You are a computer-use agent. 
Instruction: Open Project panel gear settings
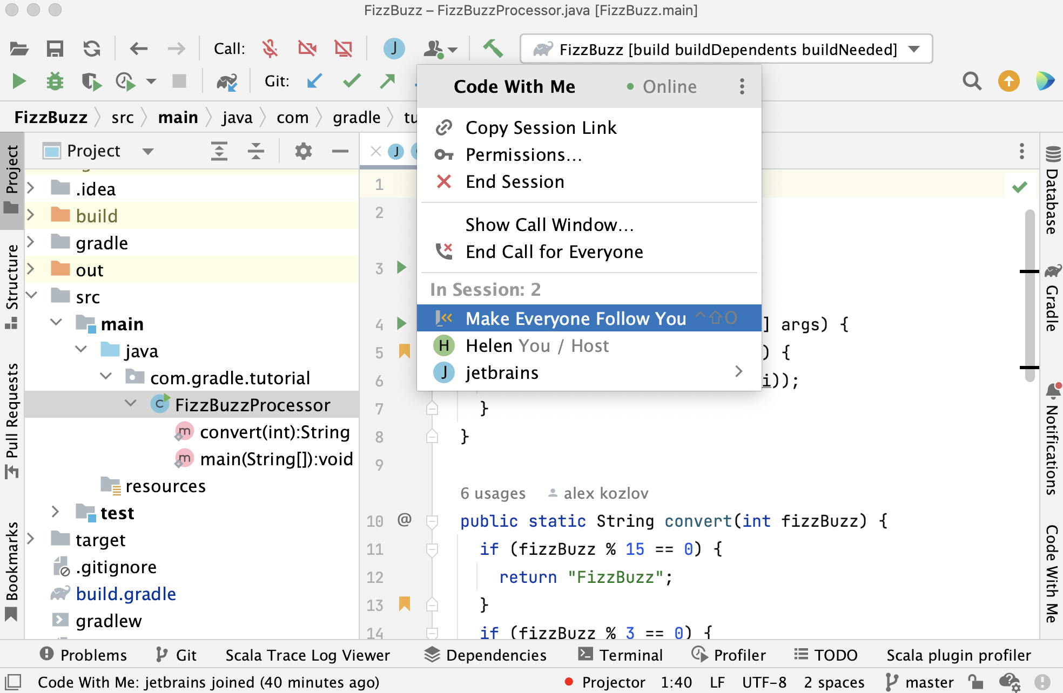point(304,151)
